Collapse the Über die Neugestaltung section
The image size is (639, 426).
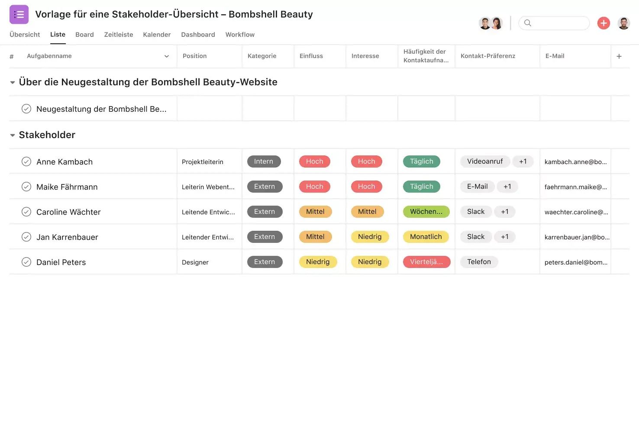pos(13,82)
